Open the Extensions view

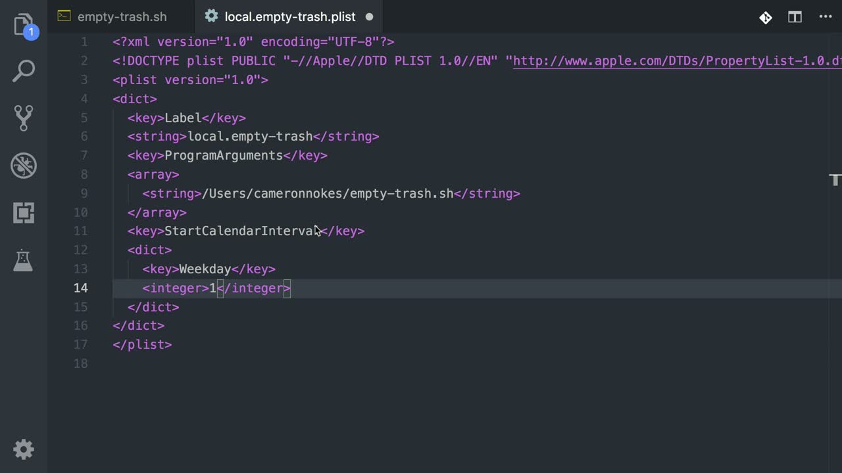pyautogui.click(x=24, y=213)
